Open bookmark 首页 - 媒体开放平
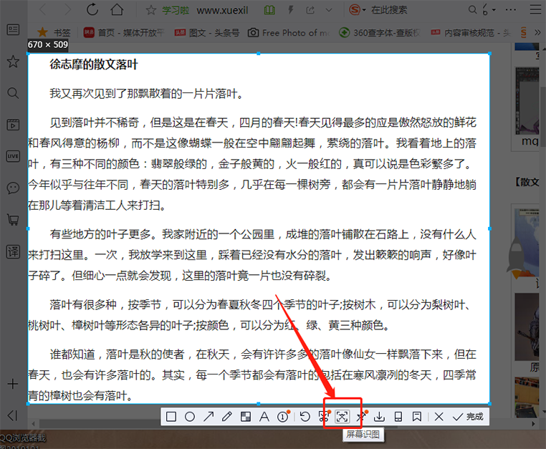Screen dimensions: 546x449 pos(124,33)
